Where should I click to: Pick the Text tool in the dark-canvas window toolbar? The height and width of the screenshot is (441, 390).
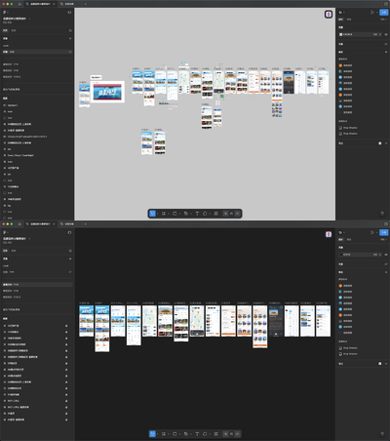197,434
